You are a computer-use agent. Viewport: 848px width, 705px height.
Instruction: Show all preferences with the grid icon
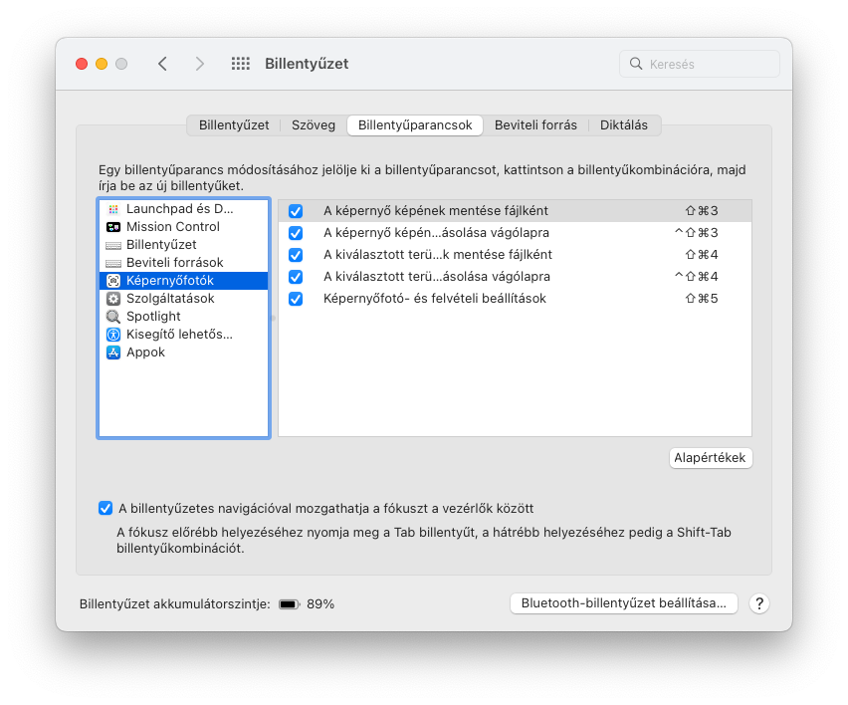241,64
